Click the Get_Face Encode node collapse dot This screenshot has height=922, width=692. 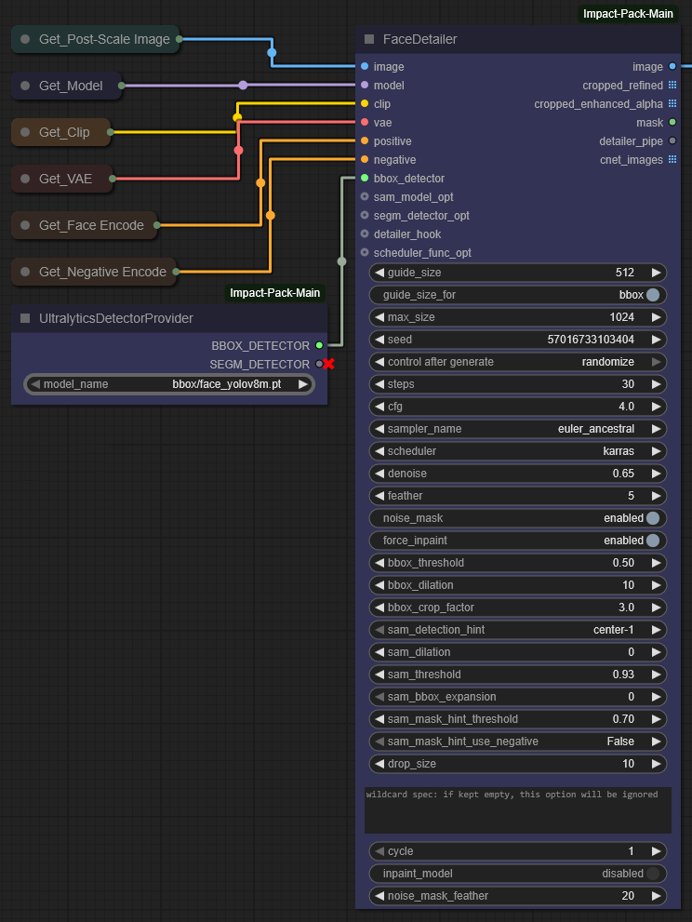pyautogui.click(x=25, y=225)
